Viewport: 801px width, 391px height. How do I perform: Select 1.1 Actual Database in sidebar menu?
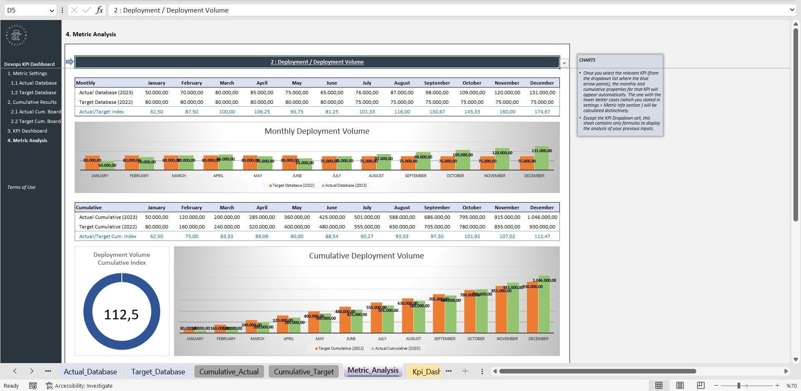[x=33, y=83]
